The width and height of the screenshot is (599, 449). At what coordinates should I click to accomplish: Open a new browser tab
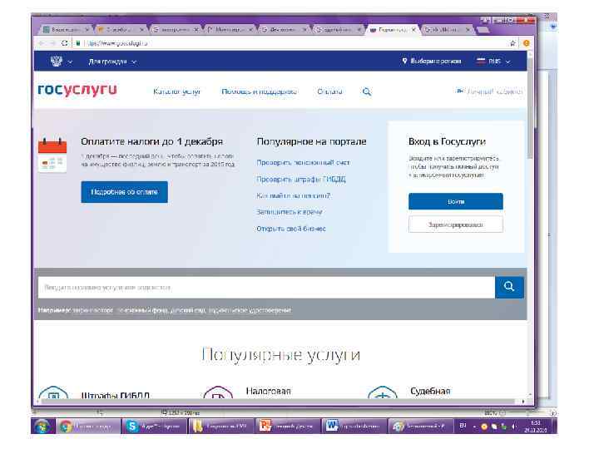point(483,30)
